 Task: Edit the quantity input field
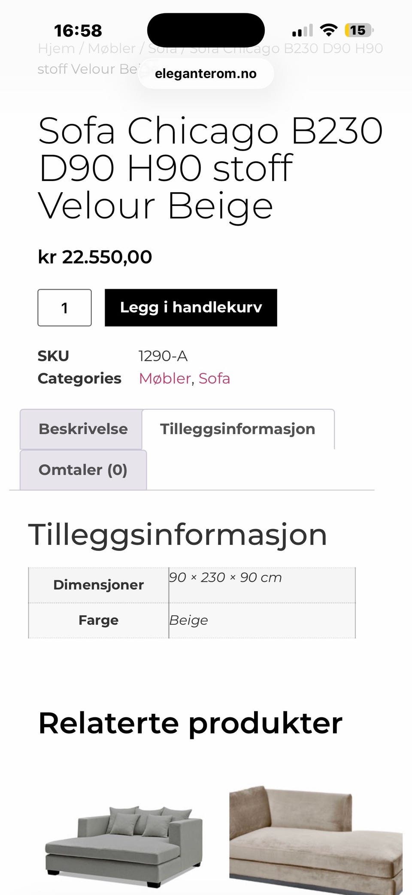point(65,307)
